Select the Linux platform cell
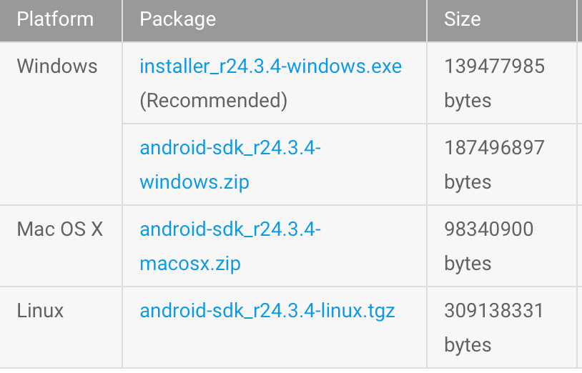Image resolution: width=582 pixels, height=373 pixels. click(x=40, y=311)
